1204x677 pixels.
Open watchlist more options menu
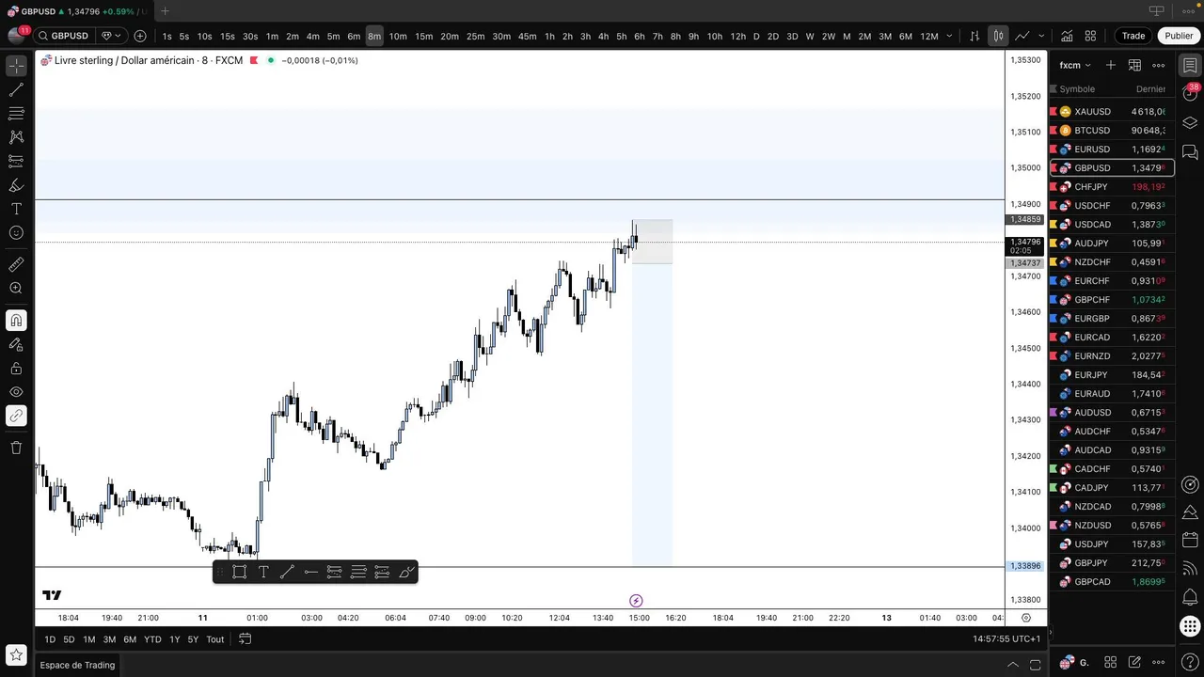(1159, 65)
